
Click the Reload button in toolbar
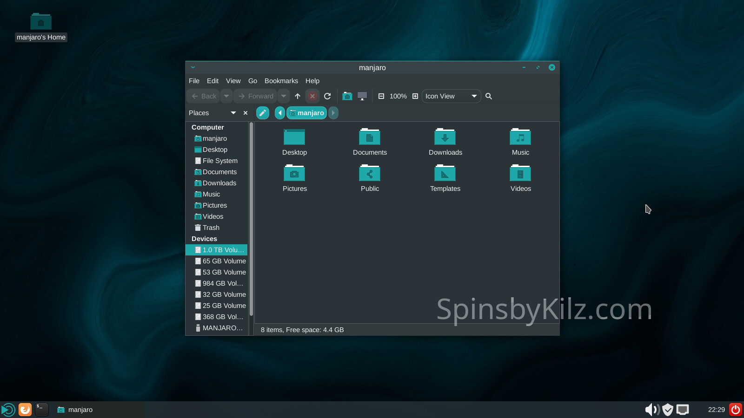327,96
